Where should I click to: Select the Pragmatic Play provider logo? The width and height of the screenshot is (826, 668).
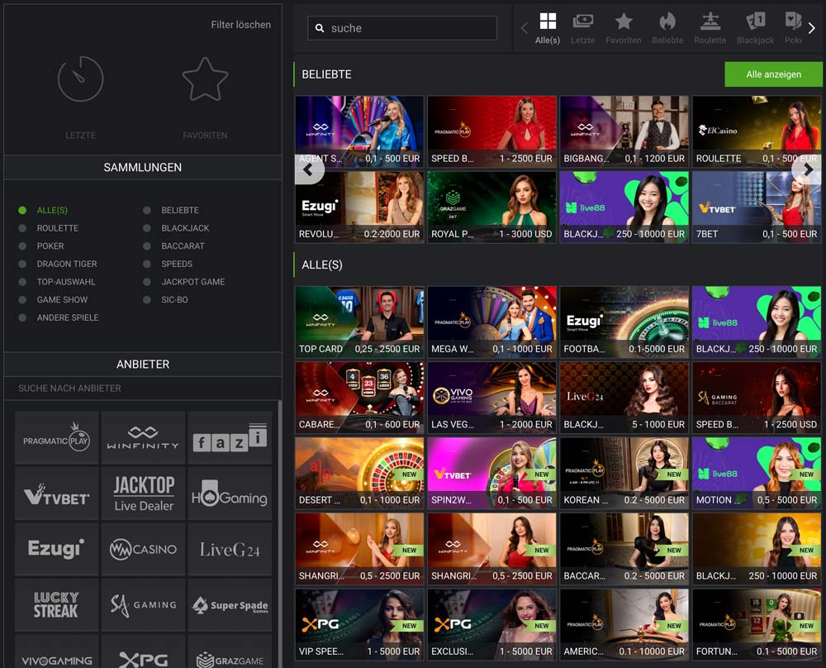pos(57,438)
